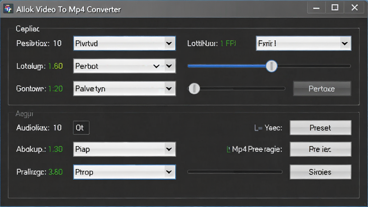Click the blue slider handle beside Perbot
Screen dimensions: 368x207
[x=272, y=66]
